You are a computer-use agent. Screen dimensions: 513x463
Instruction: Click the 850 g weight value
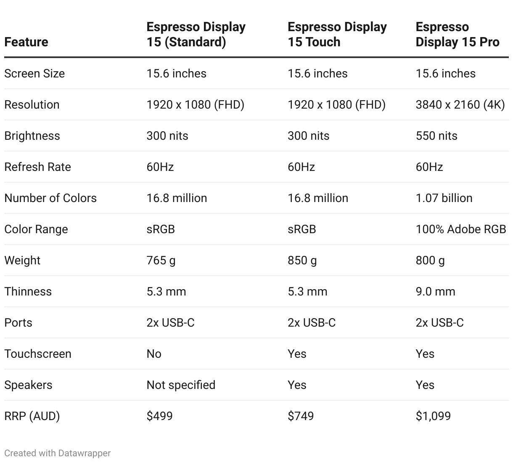point(302,260)
